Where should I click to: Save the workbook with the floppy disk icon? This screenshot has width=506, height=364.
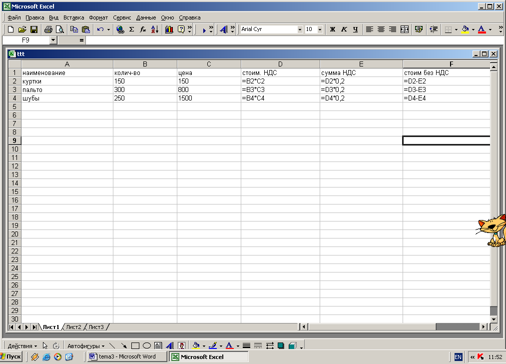[33, 29]
